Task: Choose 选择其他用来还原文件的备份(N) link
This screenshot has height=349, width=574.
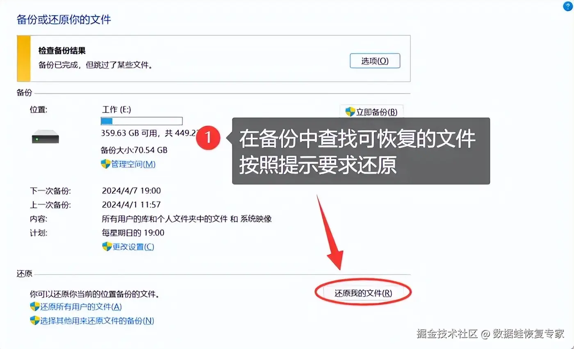Action: [97, 321]
